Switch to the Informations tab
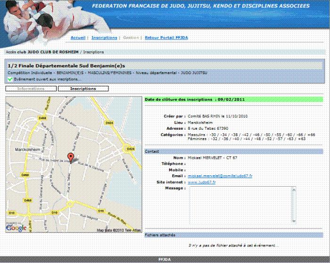330x263 pixels. (x=31, y=89)
